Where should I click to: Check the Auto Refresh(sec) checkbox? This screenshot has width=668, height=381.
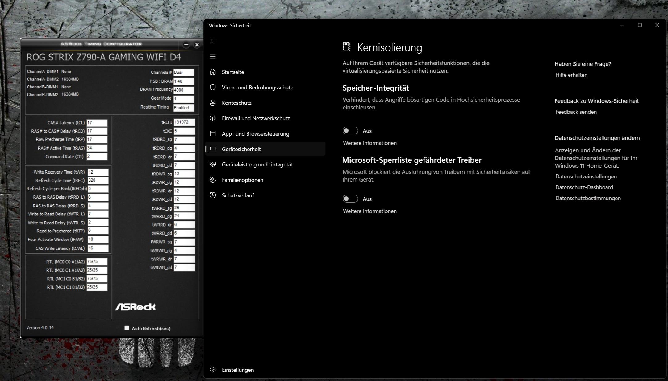(127, 328)
